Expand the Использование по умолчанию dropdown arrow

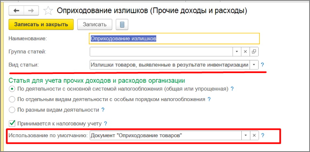coord(246,136)
